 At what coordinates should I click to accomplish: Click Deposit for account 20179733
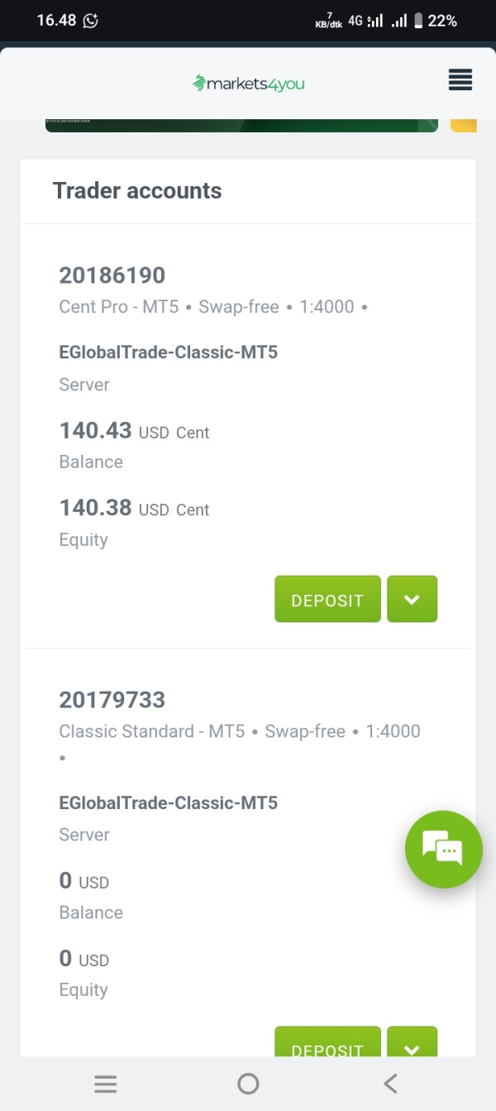327,1044
